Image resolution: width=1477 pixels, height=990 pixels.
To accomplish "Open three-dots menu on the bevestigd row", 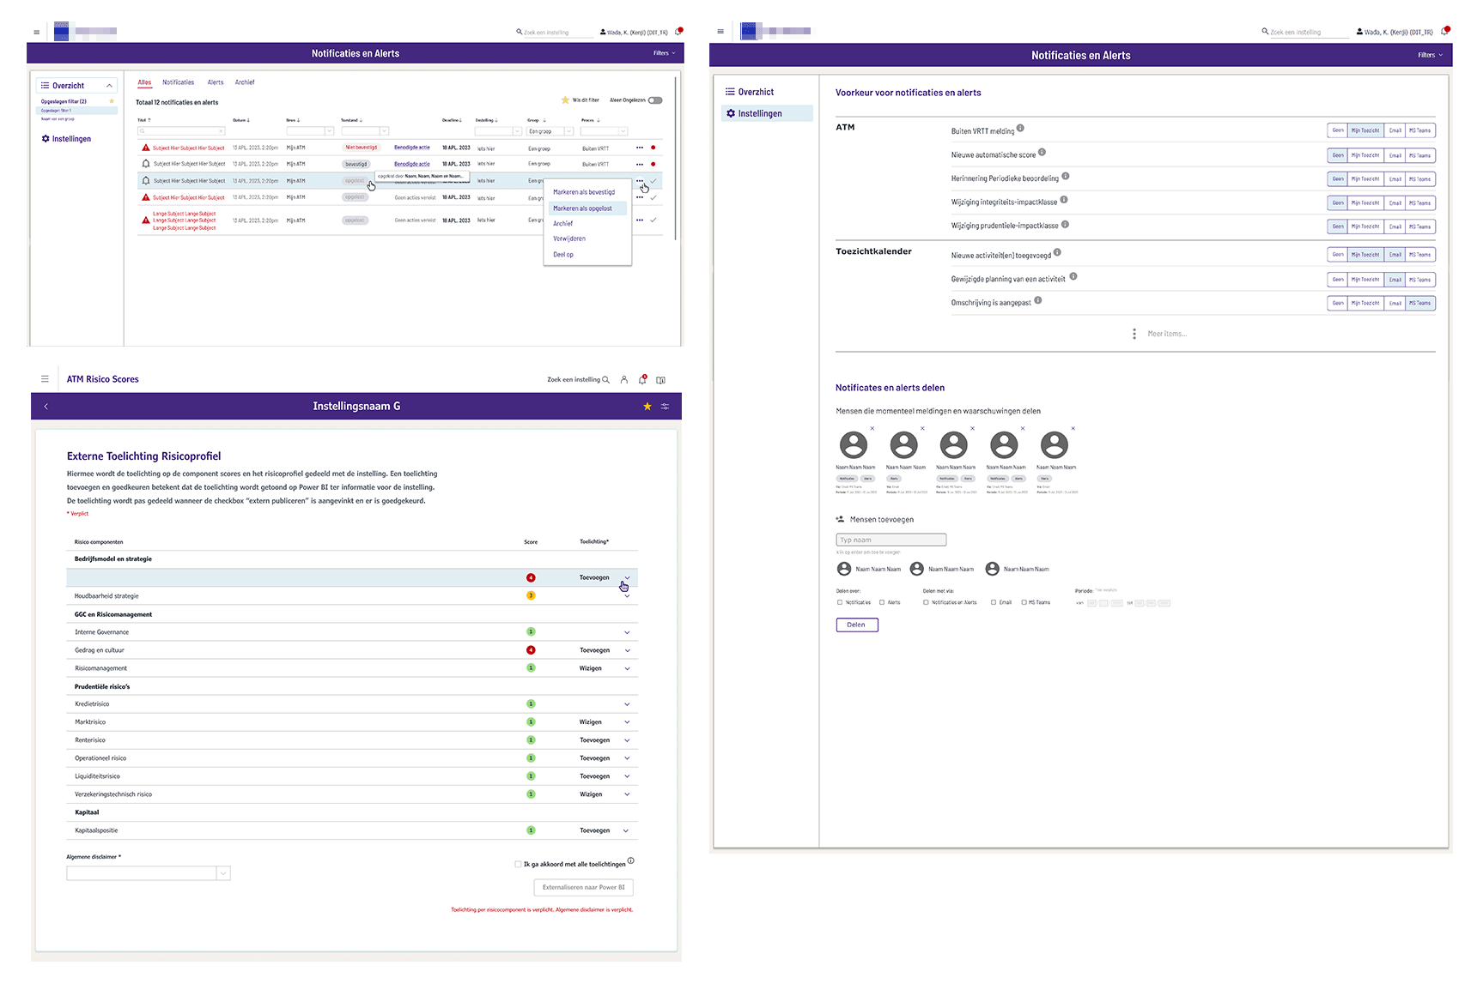I will coord(640,164).
